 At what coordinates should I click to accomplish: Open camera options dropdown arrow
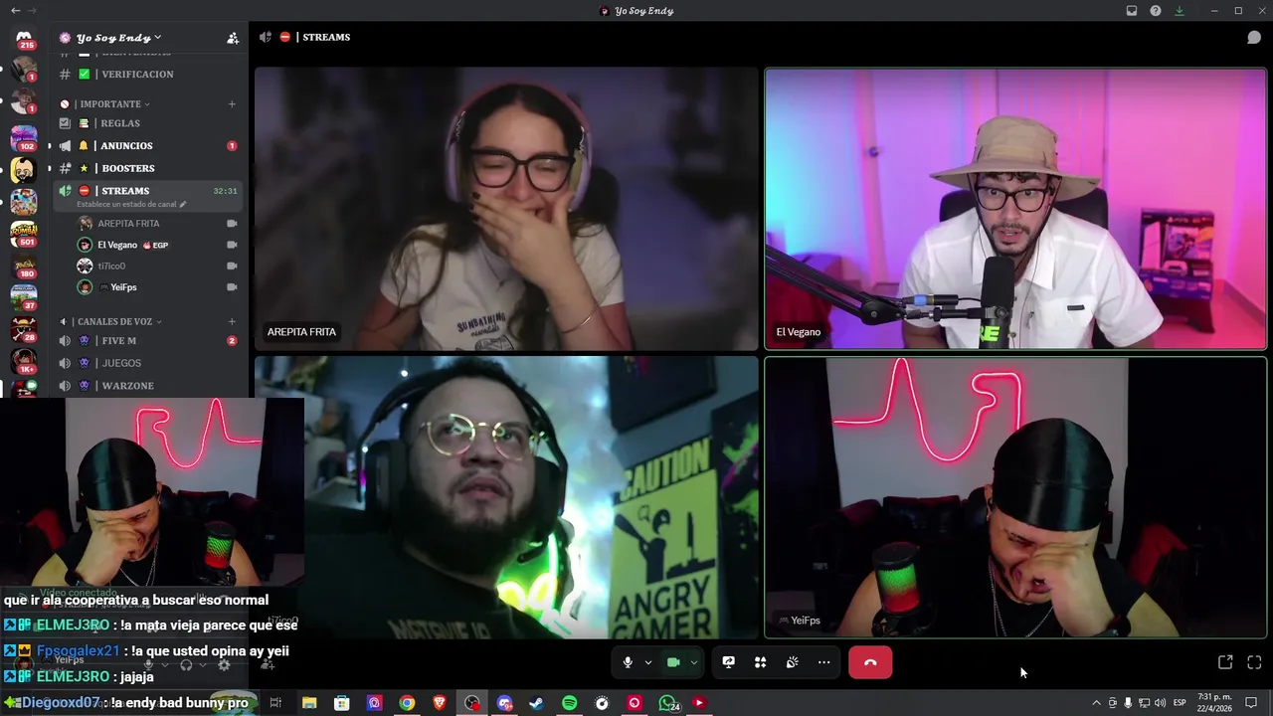click(693, 662)
